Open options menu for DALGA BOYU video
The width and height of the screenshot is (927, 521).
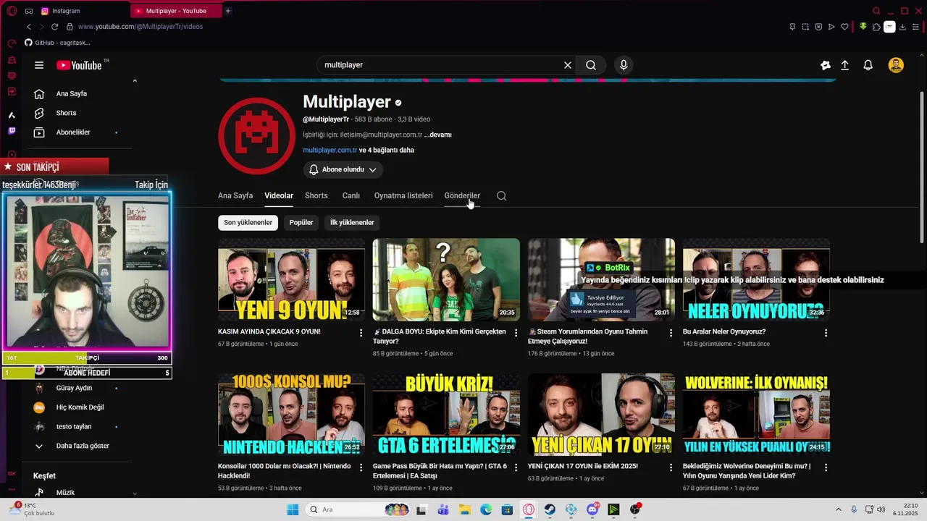[x=516, y=333]
